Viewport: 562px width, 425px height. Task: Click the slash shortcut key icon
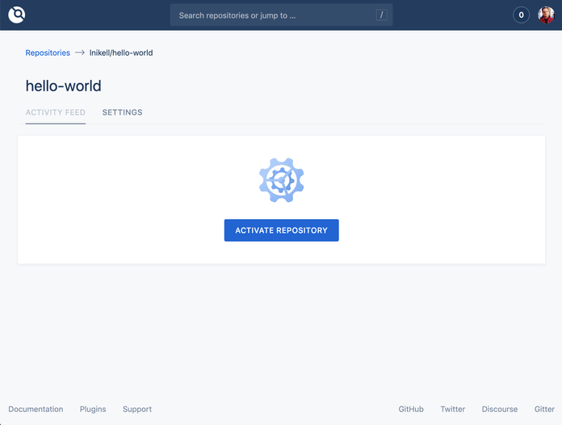(381, 15)
